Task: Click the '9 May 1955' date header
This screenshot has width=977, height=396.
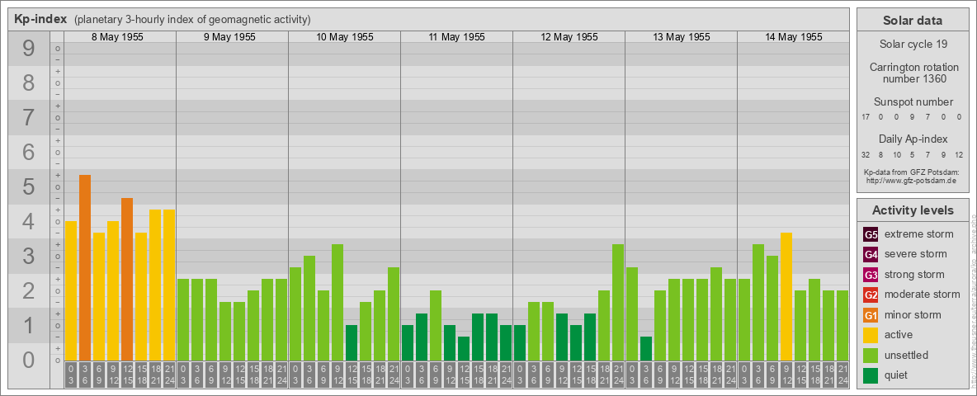Action: click(229, 37)
